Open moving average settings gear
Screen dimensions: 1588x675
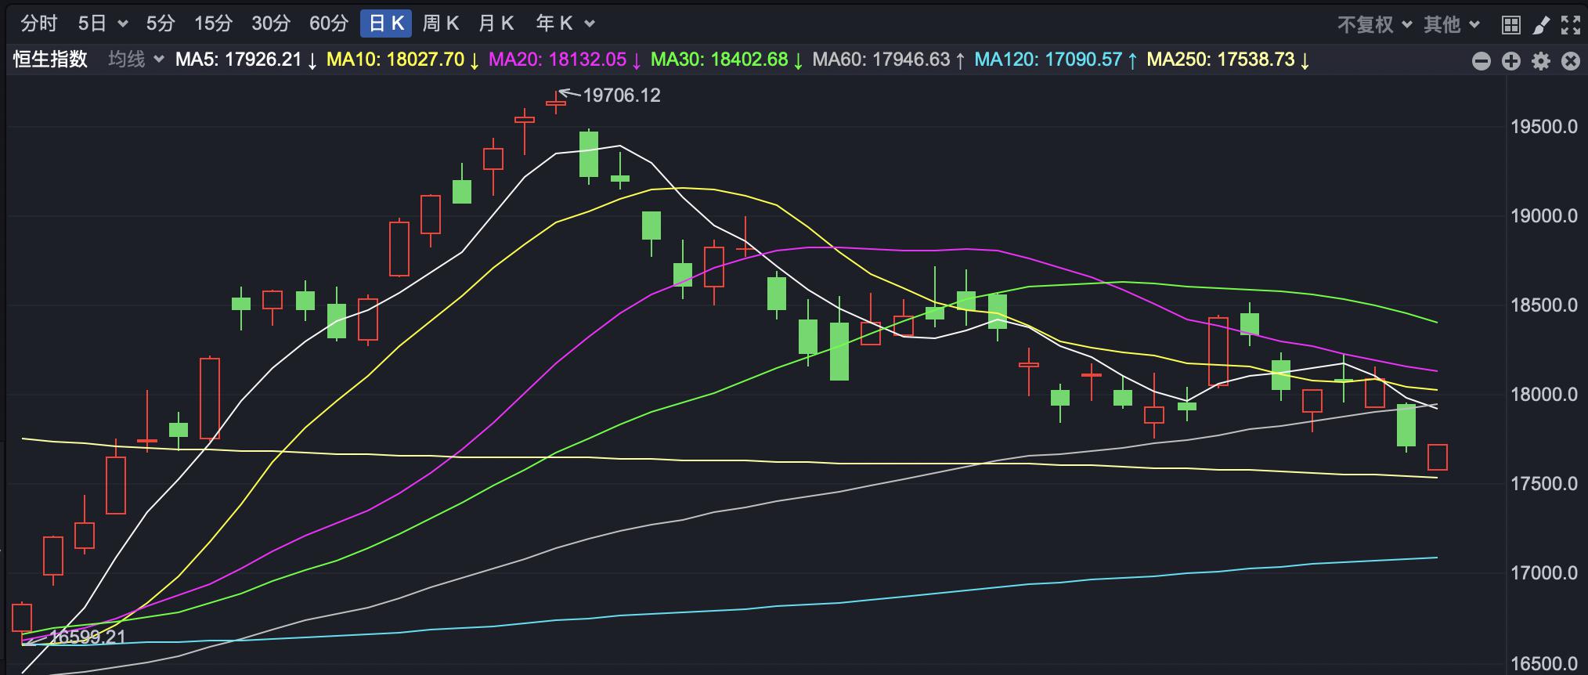click(x=1540, y=61)
